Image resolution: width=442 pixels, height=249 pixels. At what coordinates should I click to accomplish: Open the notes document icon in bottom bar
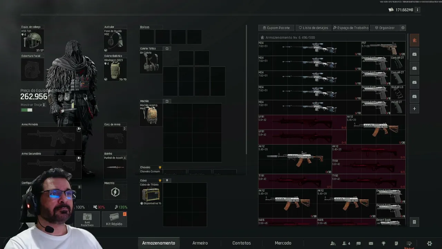pyautogui.click(x=396, y=243)
